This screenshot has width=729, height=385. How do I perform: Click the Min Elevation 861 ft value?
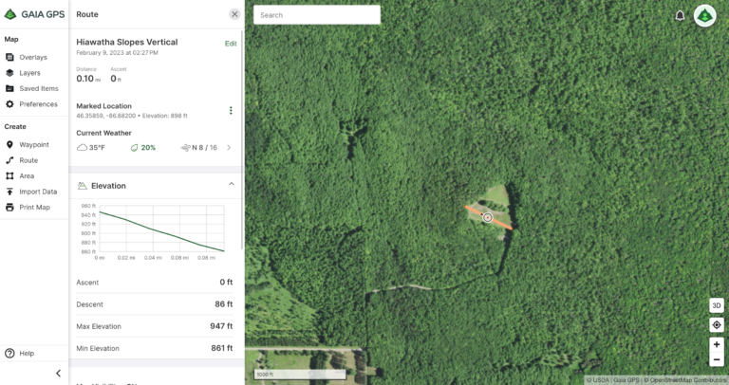tap(222, 348)
